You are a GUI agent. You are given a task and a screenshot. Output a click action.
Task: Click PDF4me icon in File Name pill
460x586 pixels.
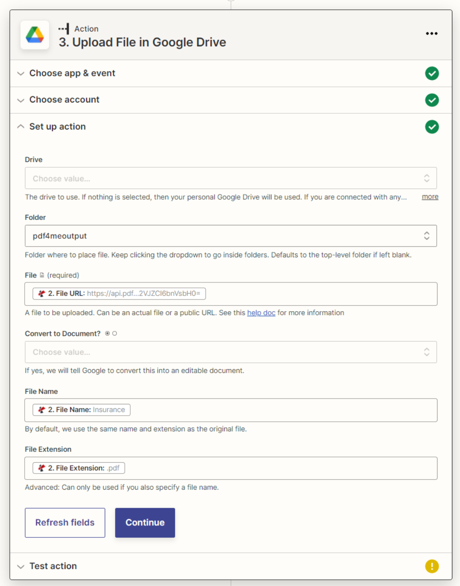42,410
